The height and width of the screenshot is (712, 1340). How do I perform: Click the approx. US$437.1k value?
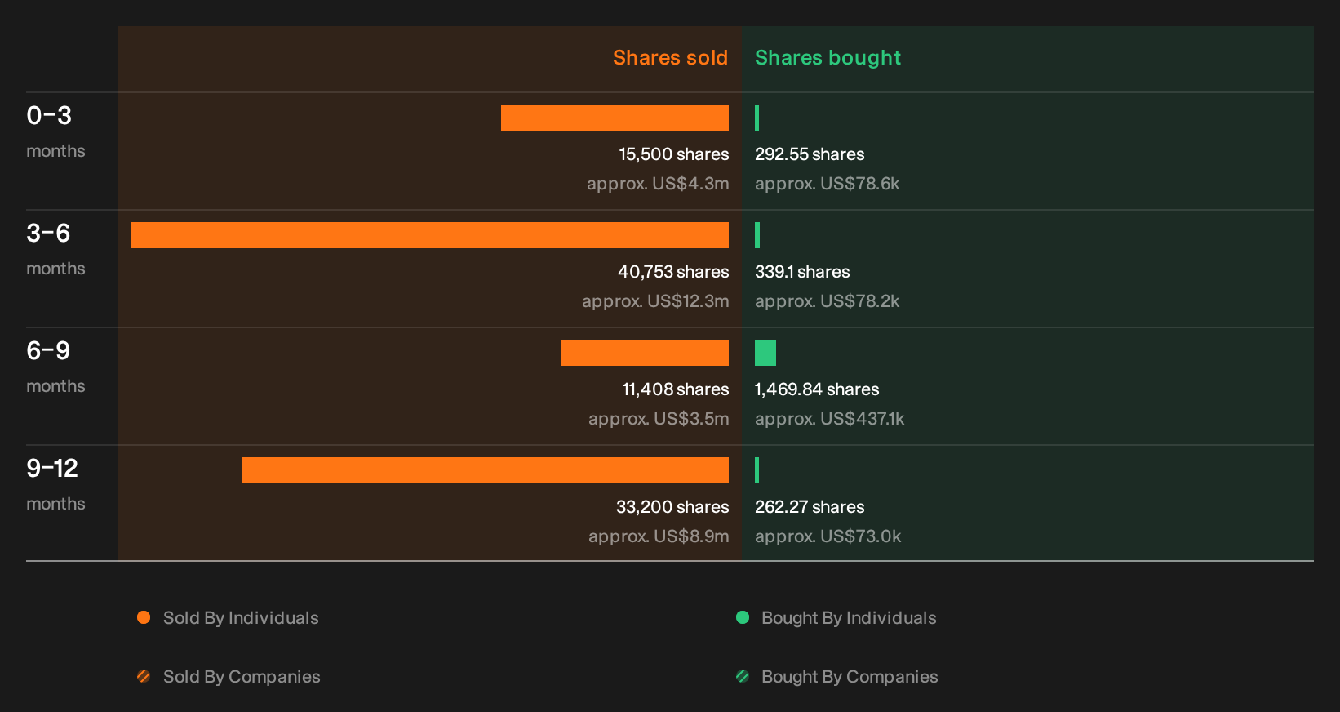coord(829,419)
